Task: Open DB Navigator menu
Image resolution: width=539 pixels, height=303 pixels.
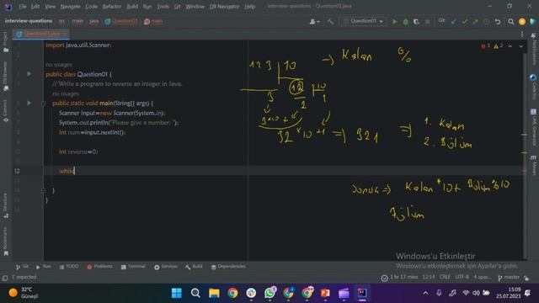Action: click(x=225, y=7)
